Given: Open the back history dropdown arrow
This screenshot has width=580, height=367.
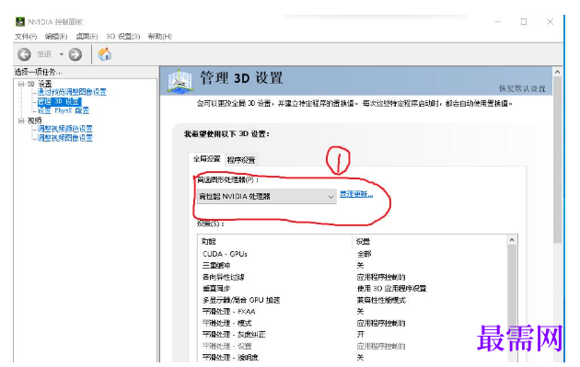Looking at the screenshot, I should point(62,54).
